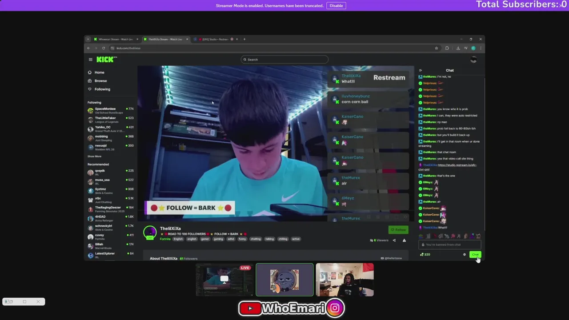Open Billeh's recommended channel
Screen dimensions: 569x320
[x=110, y=245]
